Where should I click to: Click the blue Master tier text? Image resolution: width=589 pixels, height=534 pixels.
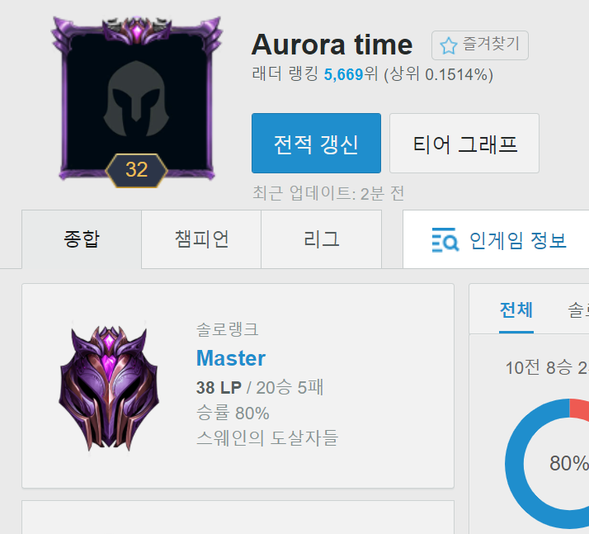pos(231,358)
